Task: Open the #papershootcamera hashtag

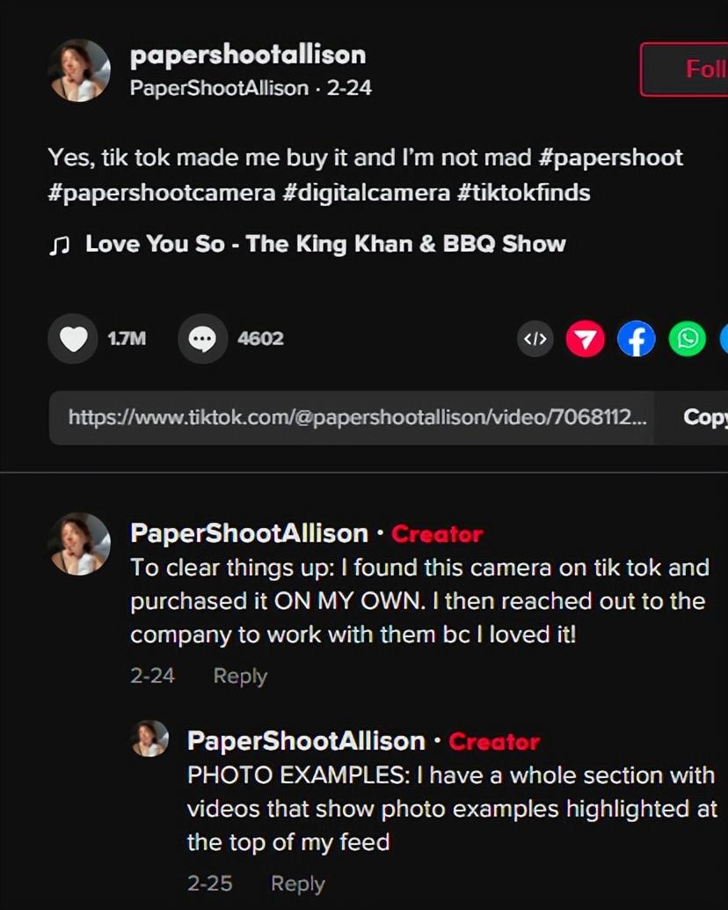Action: pyautogui.click(x=162, y=193)
